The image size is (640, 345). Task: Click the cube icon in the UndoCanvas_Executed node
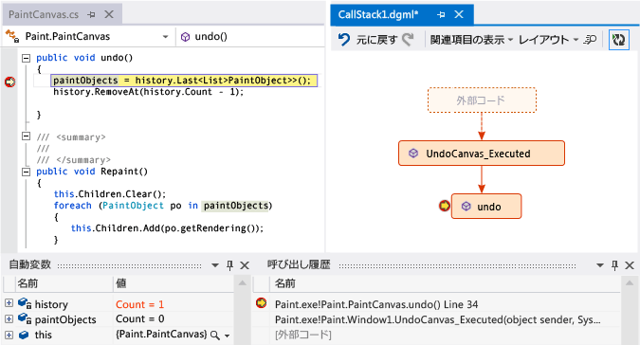point(413,154)
